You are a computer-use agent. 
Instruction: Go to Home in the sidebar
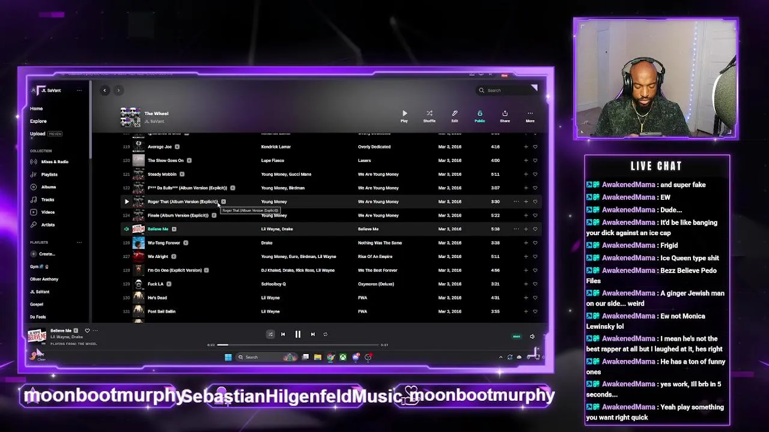pos(36,109)
